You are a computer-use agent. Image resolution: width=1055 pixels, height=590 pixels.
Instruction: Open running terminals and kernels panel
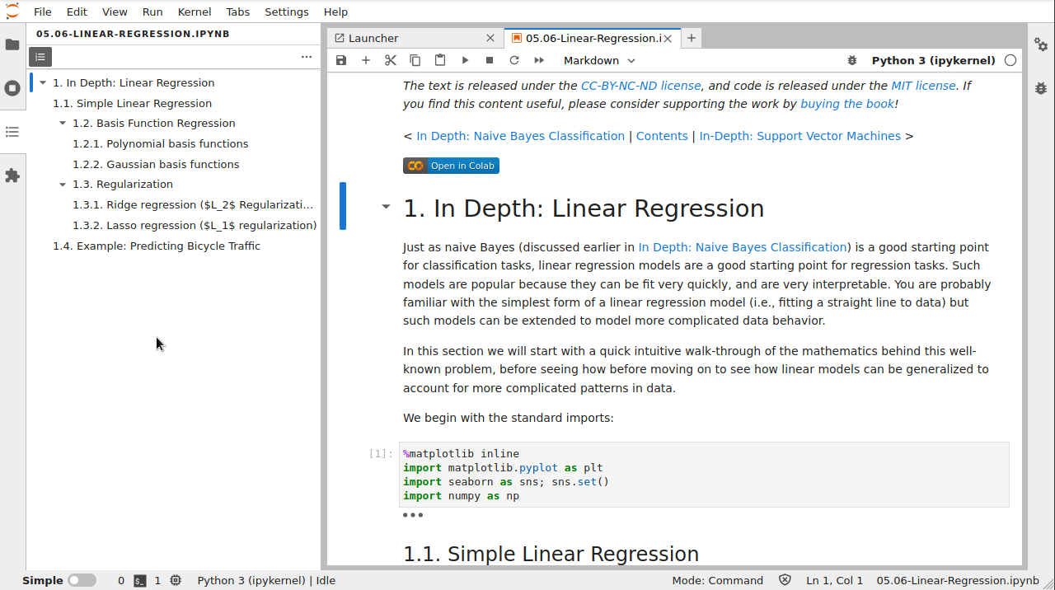pyautogui.click(x=12, y=88)
